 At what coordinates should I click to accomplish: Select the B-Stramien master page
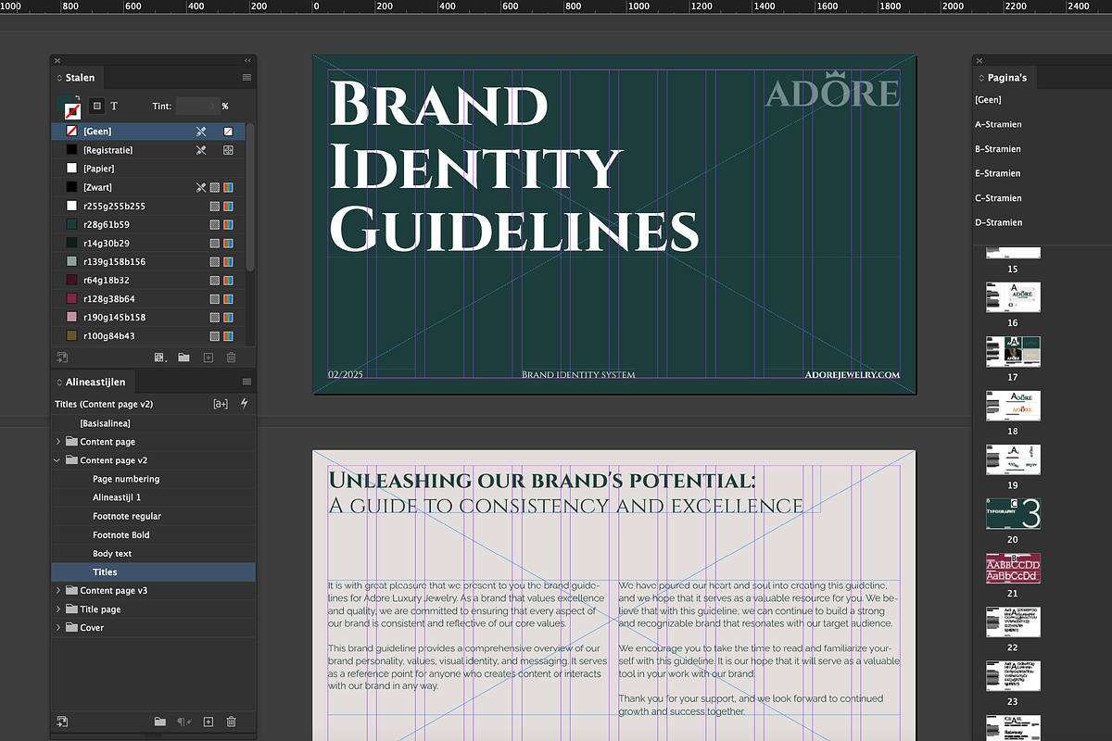[x=998, y=148]
